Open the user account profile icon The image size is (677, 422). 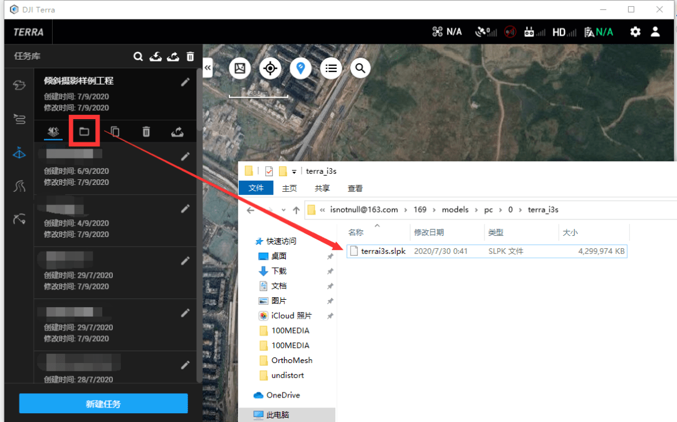point(655,31)
